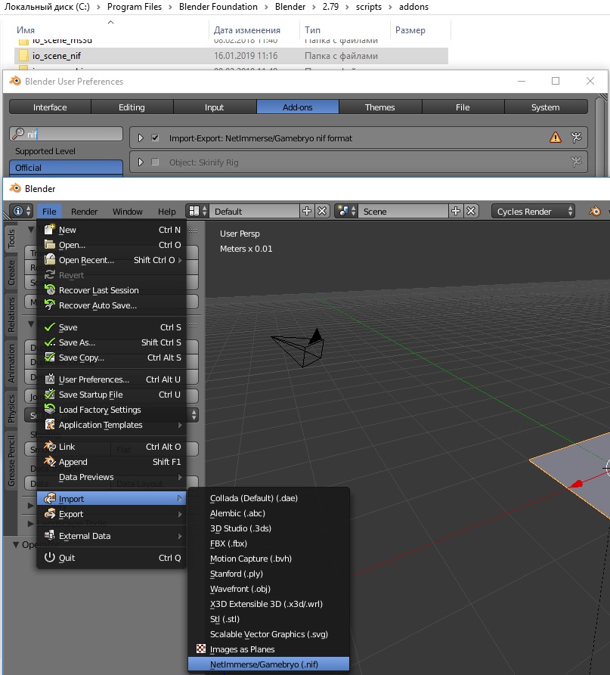Open the Cycles Render engine dropdown
610x675 pixels.
(533, 212)
